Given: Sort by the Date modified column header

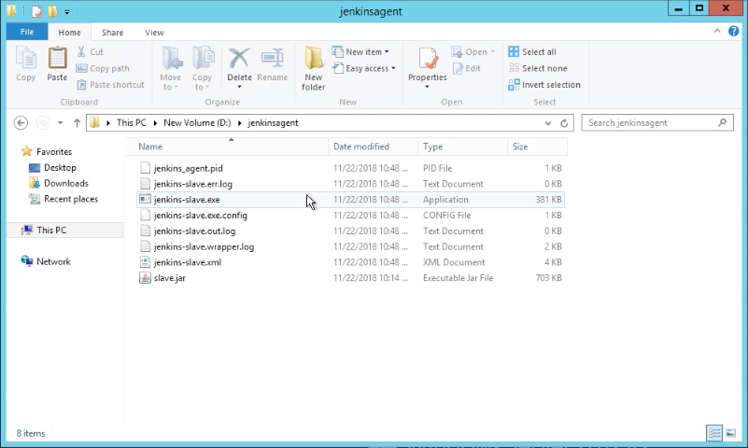Looking at the screenshot, I should click(373, 147).
